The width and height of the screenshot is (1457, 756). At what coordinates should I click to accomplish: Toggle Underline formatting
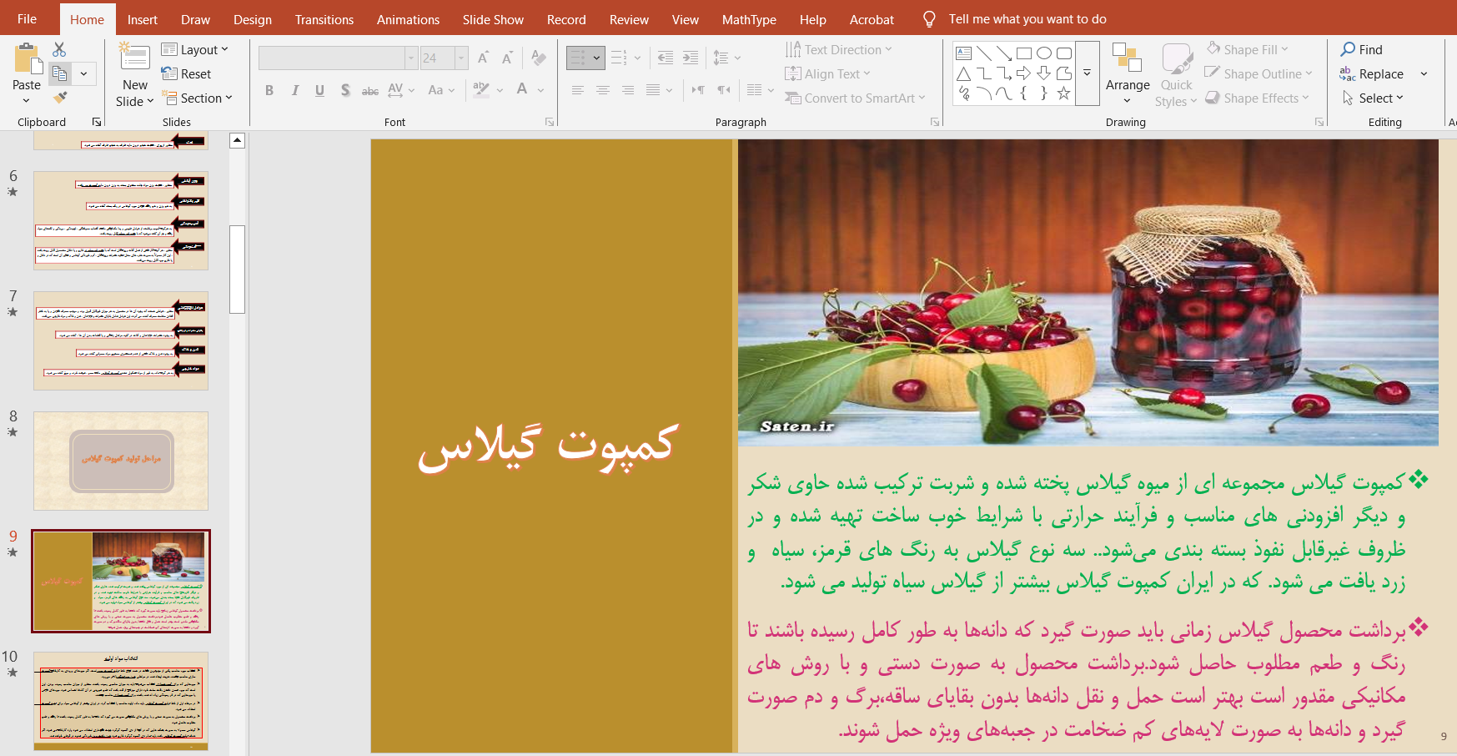coord(319,90)
